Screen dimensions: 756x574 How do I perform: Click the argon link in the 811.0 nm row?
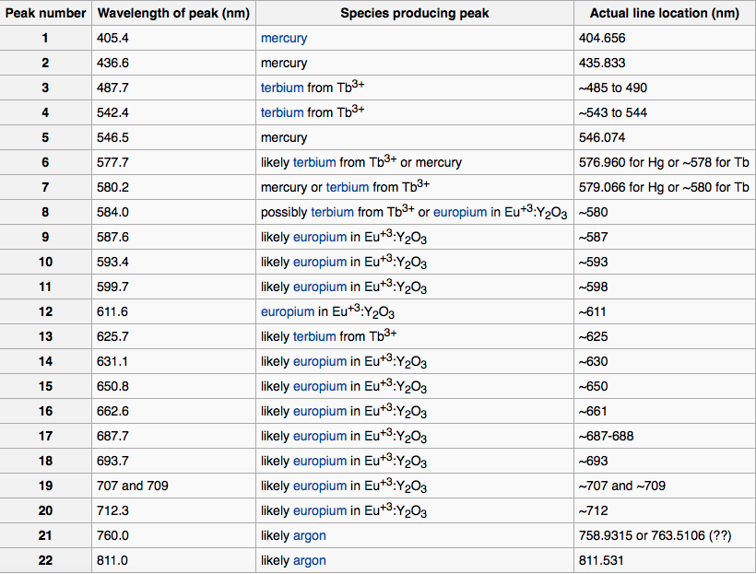[310, 560]
